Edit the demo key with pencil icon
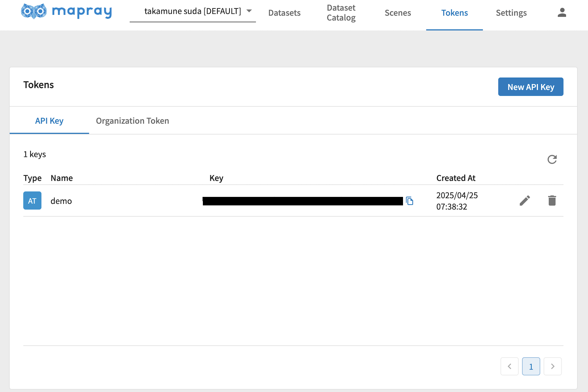The width and height of the screenshot is (588, 392). 524,201
